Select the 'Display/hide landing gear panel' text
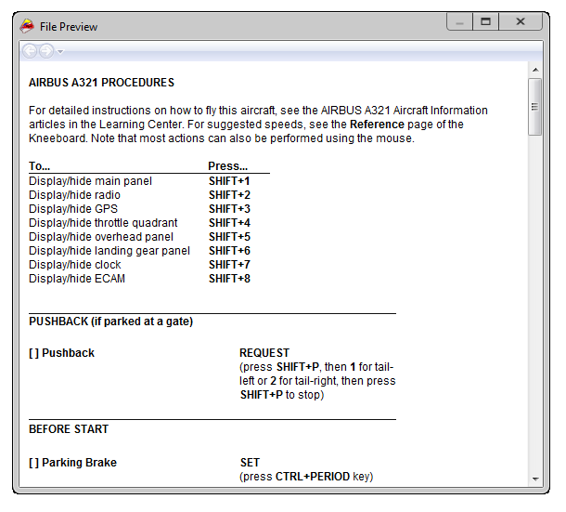The image size is (566, 512). (x=109, y=251)
